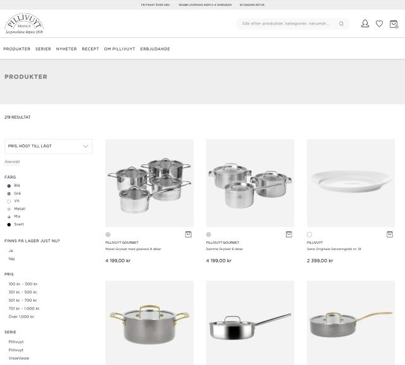Select the white color swatch under Serveringsfat

pyautogui.click(x=309, y=234)
